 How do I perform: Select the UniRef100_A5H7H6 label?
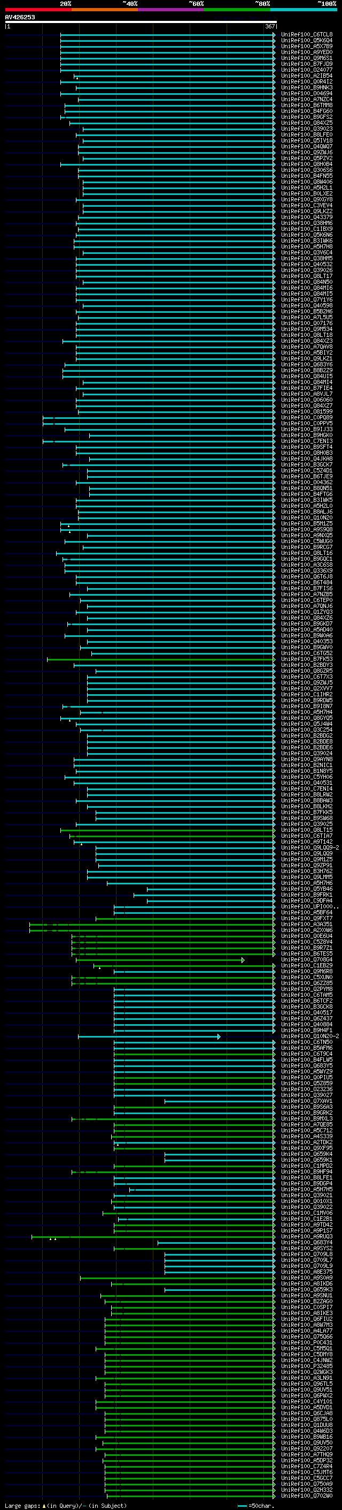coord(307,883)
